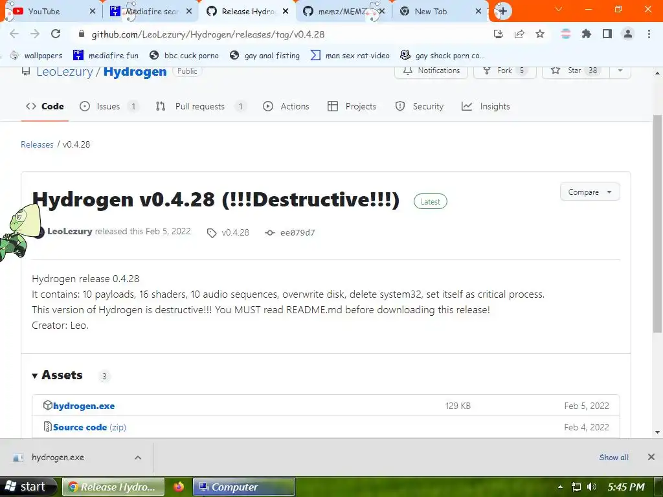Reload the GitHub release page
Screen dimensions: 663x497
(56, 34)
